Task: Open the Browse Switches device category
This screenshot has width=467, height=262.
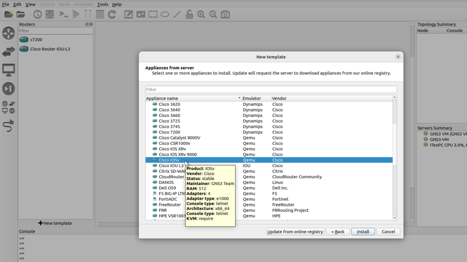Action: [9, 52]
